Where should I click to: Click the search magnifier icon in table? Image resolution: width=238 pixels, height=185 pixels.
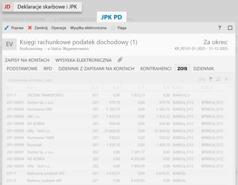pyautogui.click(x=219, y=80)
